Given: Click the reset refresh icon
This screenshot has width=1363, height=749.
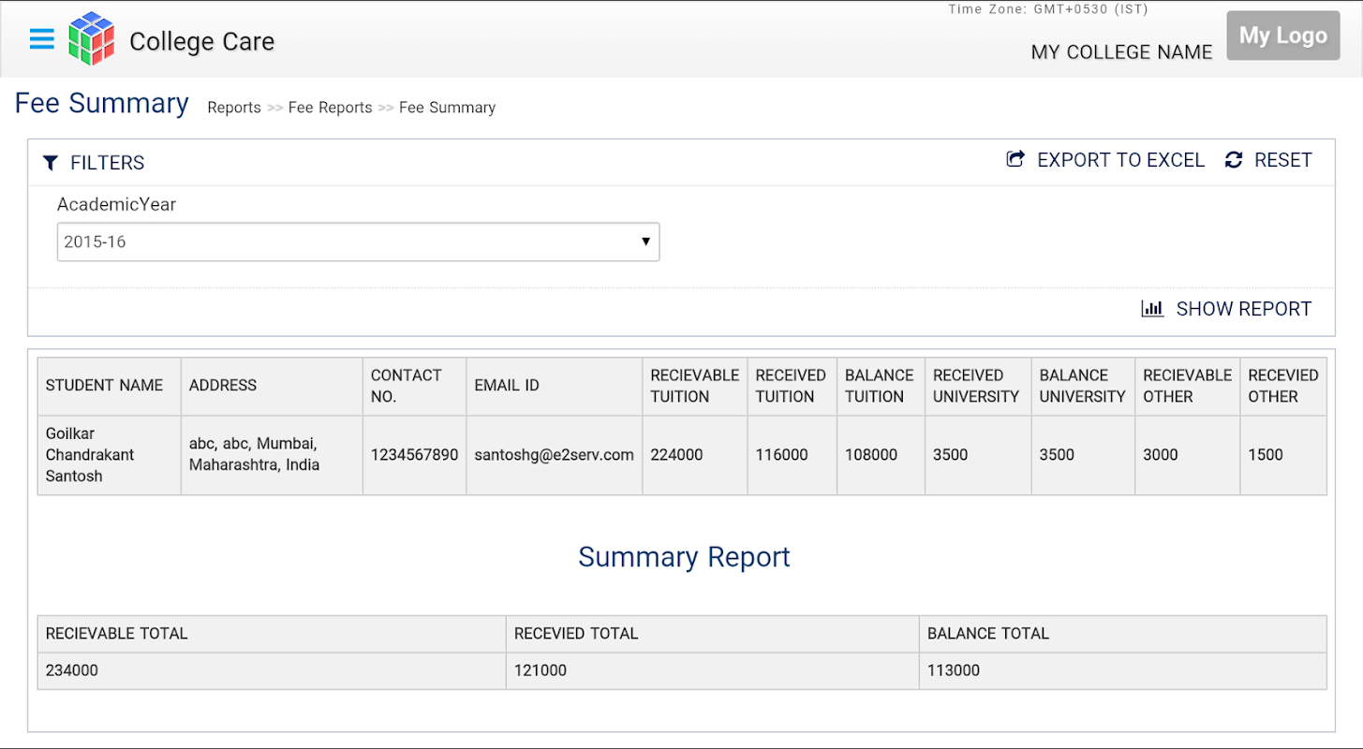Looking at the screenshot, I should point(1234,160).
